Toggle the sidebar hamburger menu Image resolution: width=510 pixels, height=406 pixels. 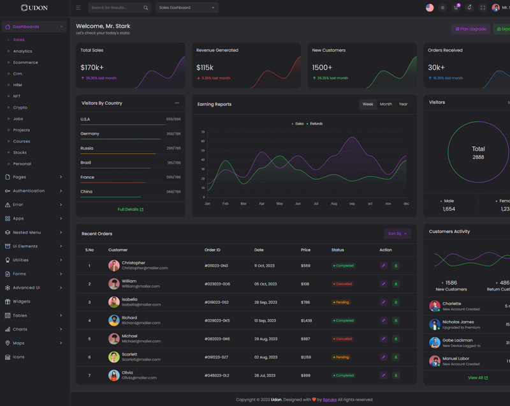tap(78, 8)
